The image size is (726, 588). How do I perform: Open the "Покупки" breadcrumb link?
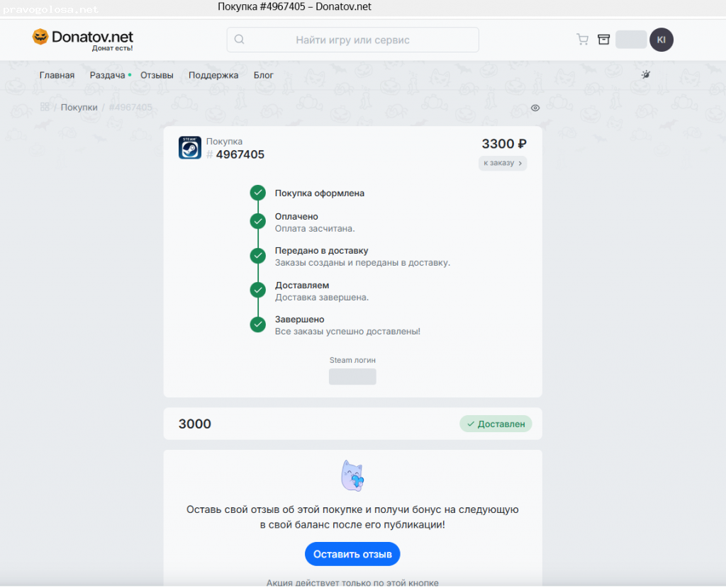pyautogui.click(x=79, y=107)
